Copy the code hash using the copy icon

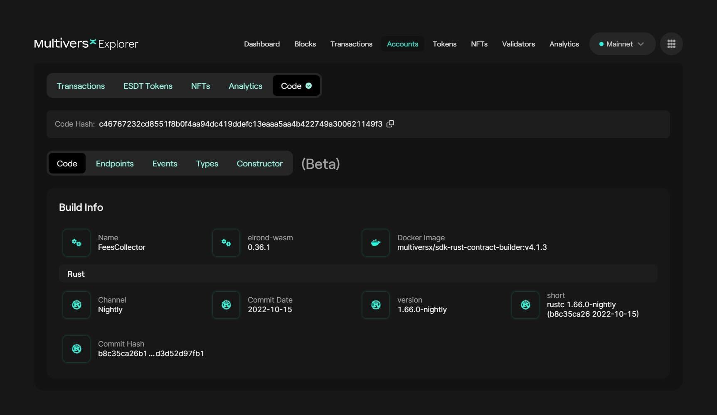tap(390, 124)
